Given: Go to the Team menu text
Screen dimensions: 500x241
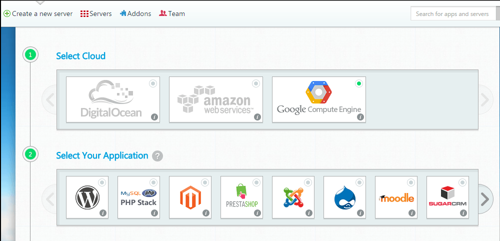Looking at the screenshot, I should tap(176, 13).
